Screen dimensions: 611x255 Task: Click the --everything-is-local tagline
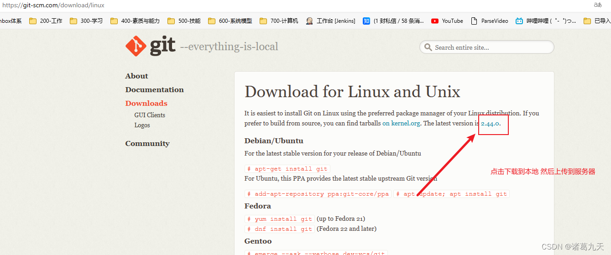coord(229,47)
